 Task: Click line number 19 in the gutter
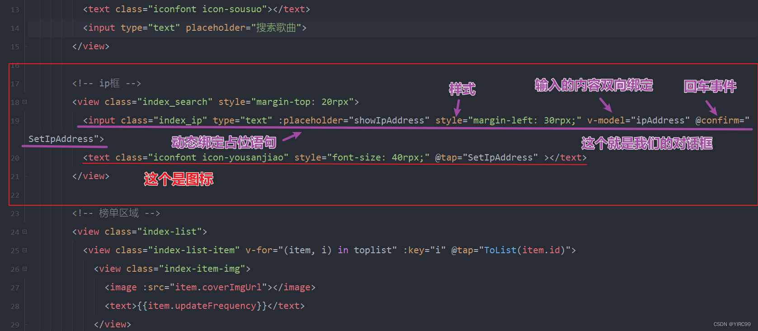click(x=15, y=121)
